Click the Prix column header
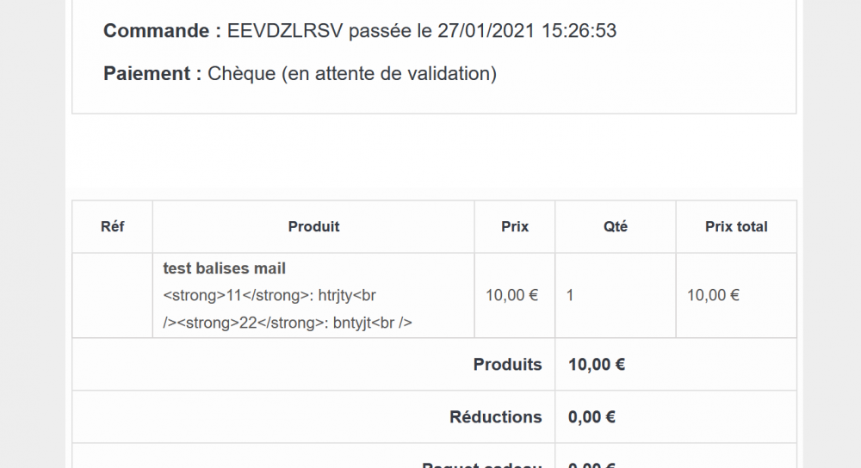 515,226
